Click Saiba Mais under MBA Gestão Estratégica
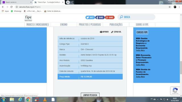The height and width of the screenshot is (102, 182). click(x=140, y=50)
